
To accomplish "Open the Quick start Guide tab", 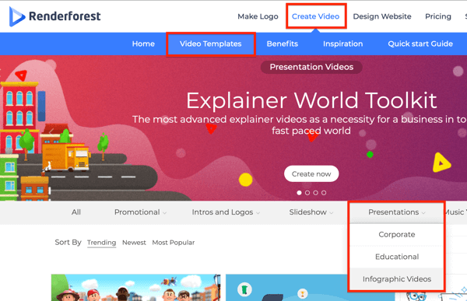I will (x=420, y=44).
